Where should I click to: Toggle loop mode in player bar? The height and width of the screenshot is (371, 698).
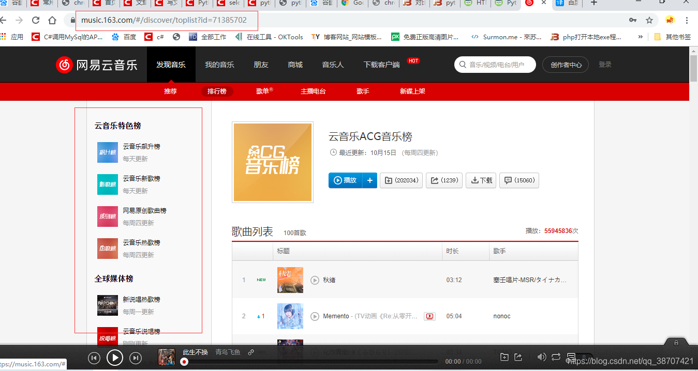tap(556, 357)
